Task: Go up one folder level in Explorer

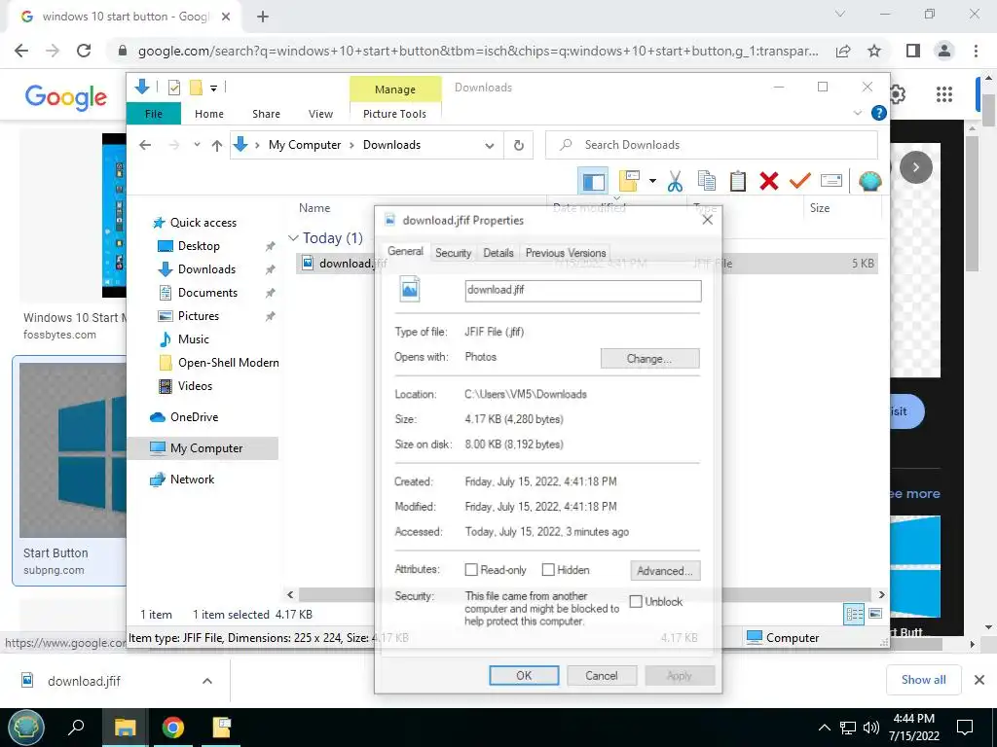Action: (217, 146)
